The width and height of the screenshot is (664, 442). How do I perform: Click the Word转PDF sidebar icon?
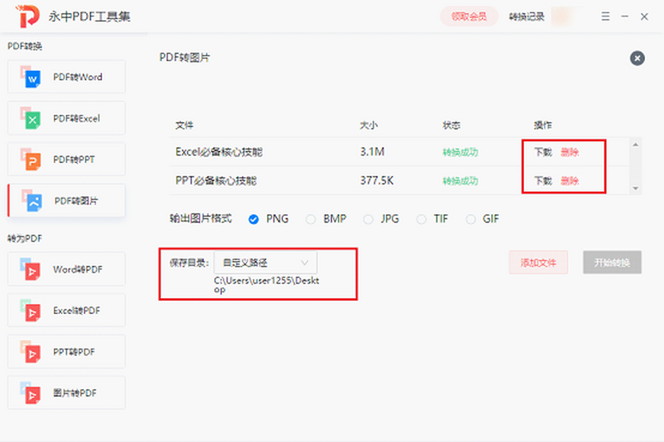click(x=31, y=270)
